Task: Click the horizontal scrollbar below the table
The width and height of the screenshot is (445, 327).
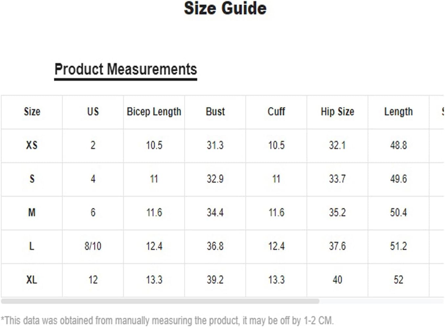Action: (x=160, y=301)
